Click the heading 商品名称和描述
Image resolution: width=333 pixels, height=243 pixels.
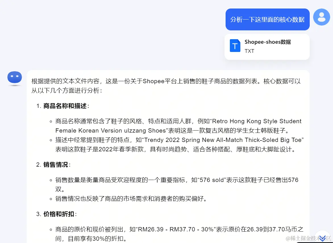[65, 106]
